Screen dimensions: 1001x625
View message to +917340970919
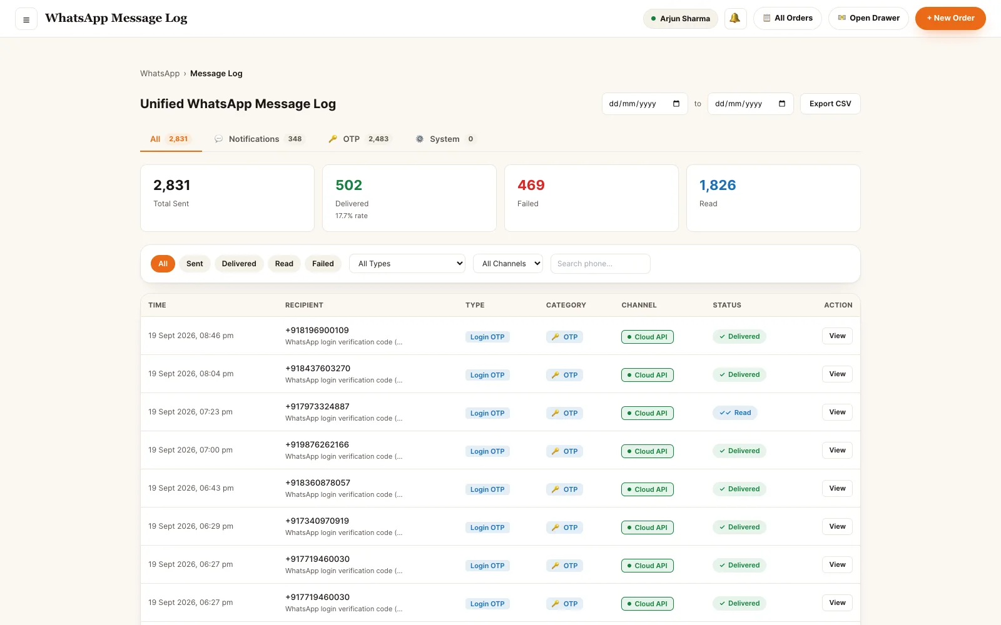tap(837, 526)
